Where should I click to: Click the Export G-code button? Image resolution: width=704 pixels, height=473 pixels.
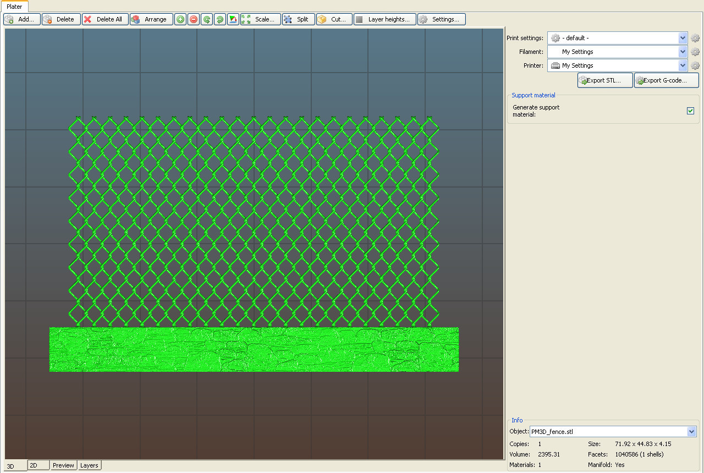click(665, 80)
